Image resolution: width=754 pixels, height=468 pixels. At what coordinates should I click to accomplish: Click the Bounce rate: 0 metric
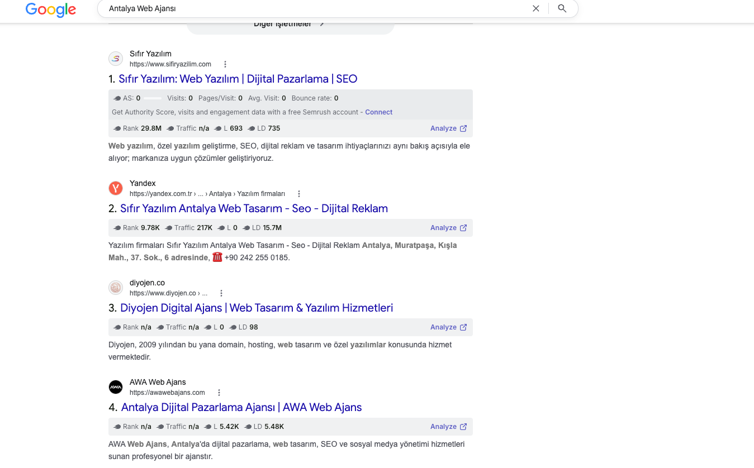(x=315, y=98)
